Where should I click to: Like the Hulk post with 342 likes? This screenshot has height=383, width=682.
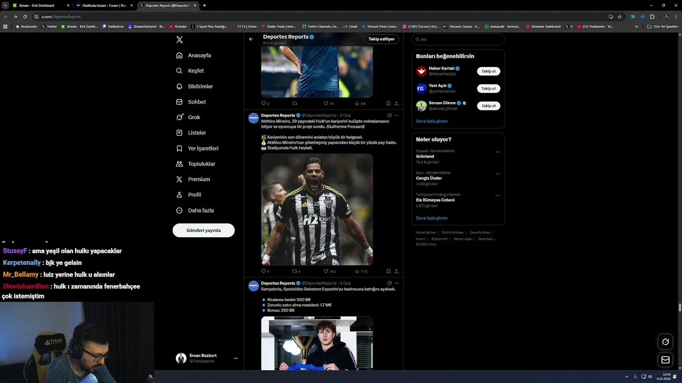[x=330, y=271]
